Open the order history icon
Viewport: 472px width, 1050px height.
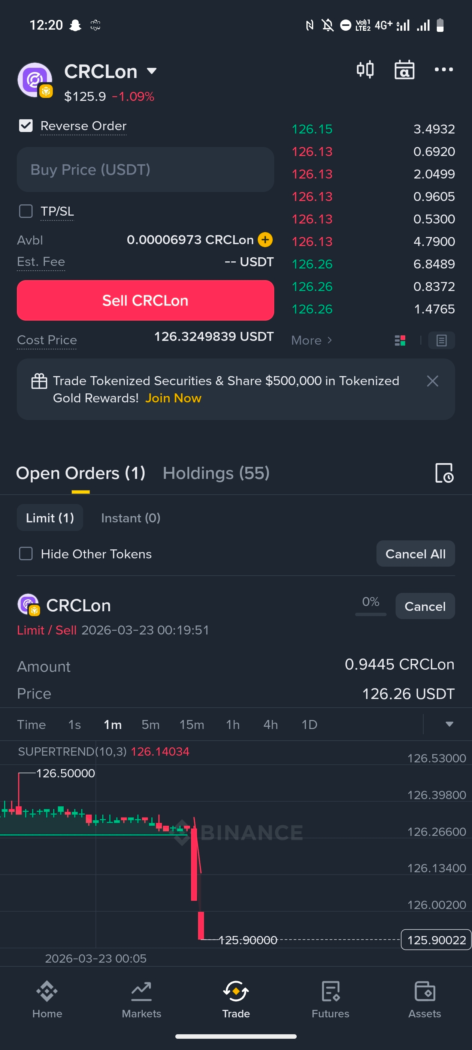pos(444,473)
